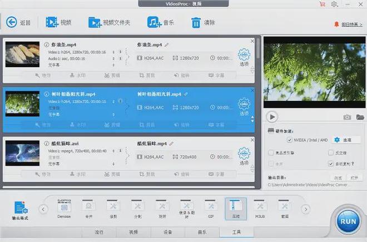Switch to the 工具 toolbox tab

[x=237, y=232]
